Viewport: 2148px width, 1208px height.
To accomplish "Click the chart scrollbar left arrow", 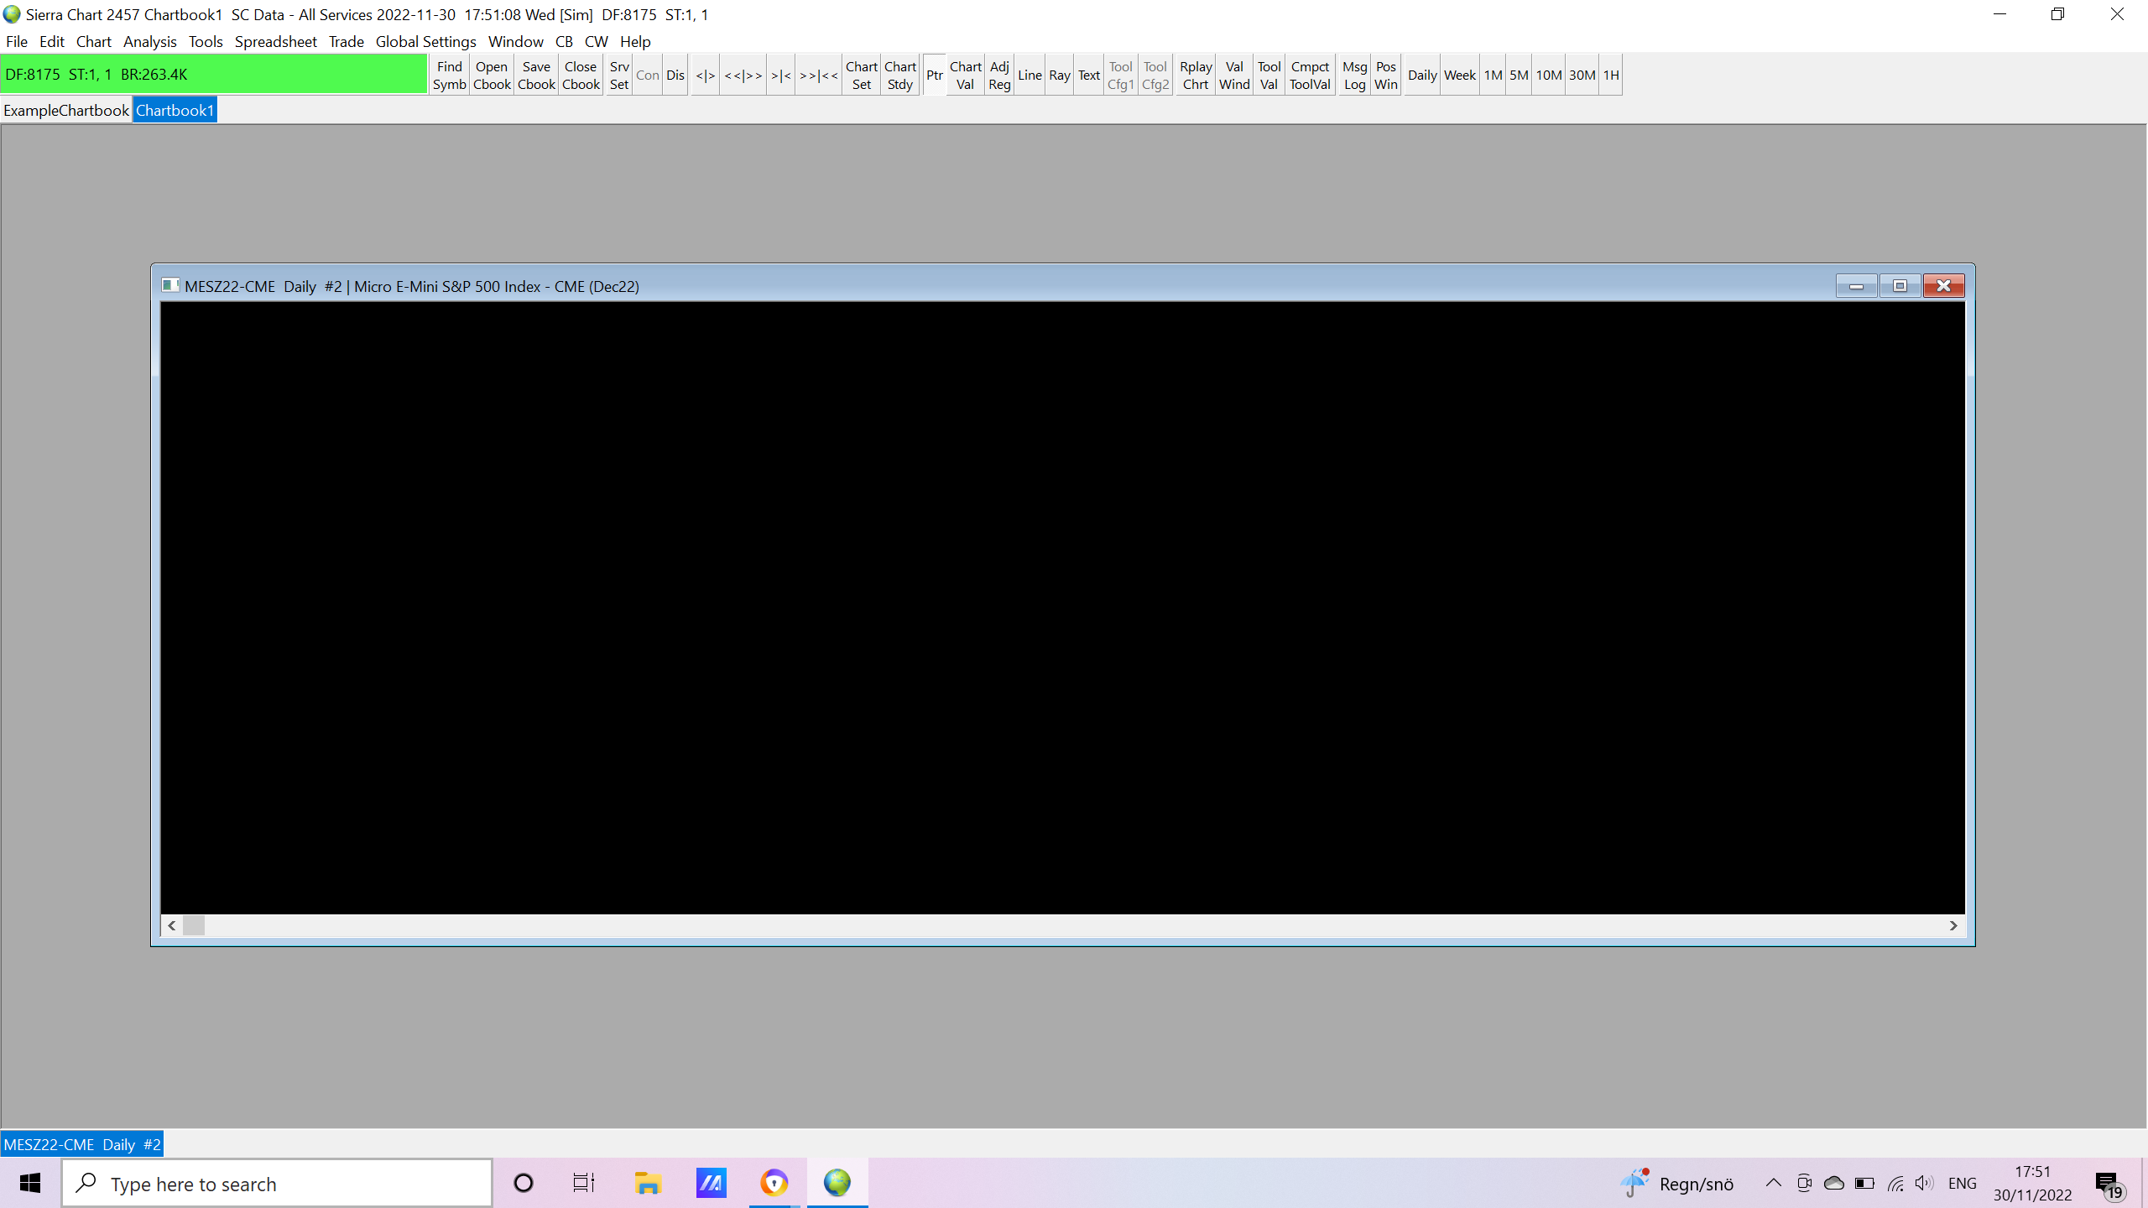I will 172,925.
